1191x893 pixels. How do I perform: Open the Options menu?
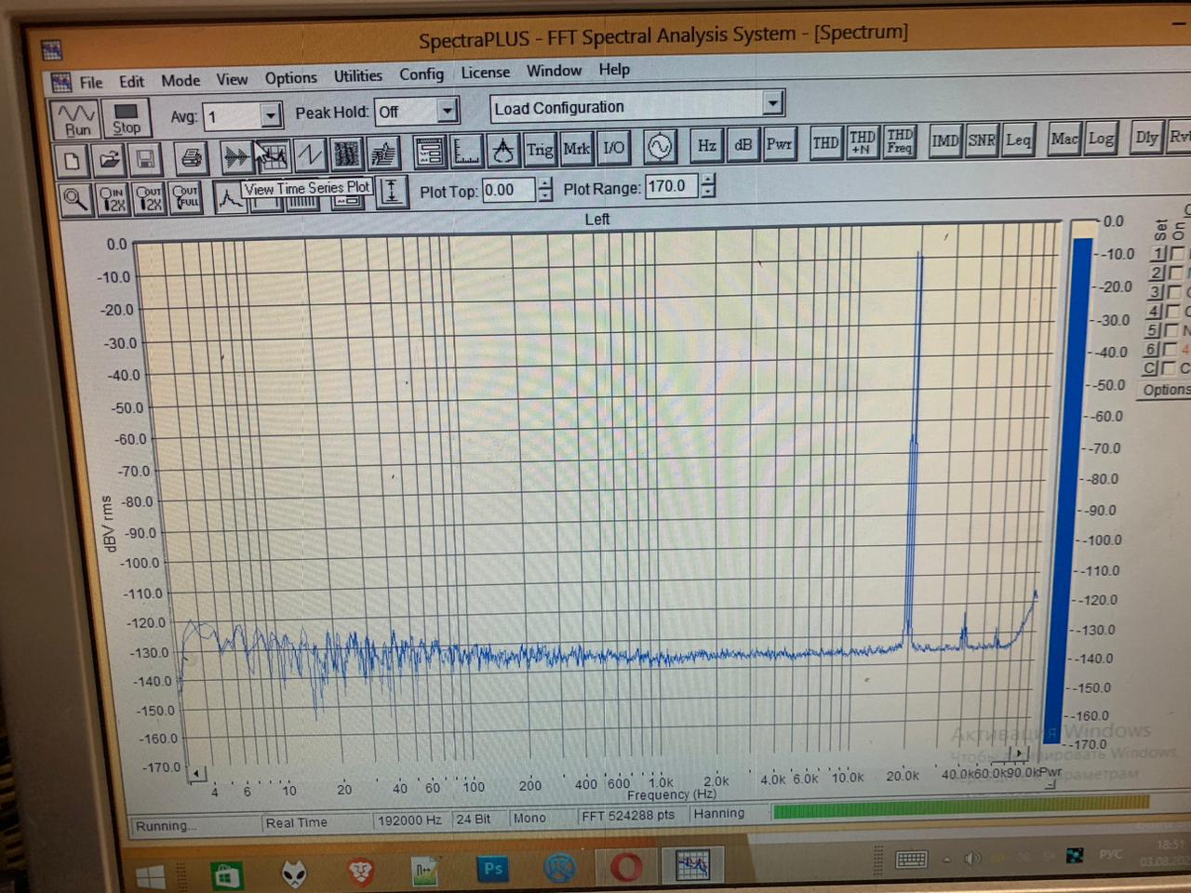coord(291,77)
